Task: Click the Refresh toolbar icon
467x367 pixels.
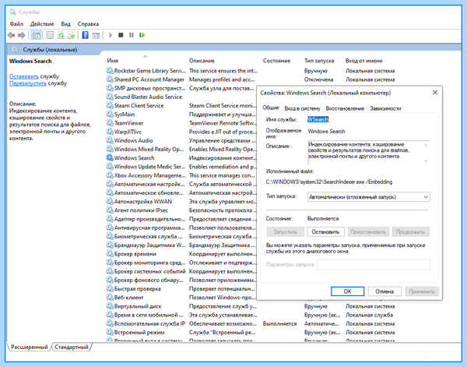Action: (x=61, y=36)
